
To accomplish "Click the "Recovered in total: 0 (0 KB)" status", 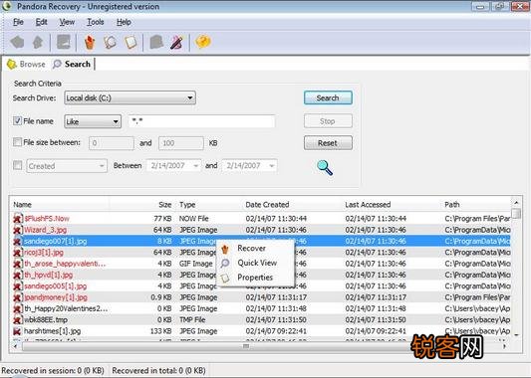I will [x=158, y=371].
